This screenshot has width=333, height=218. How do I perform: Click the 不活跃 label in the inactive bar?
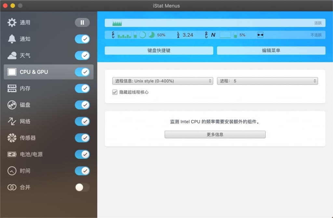[316, 35]
